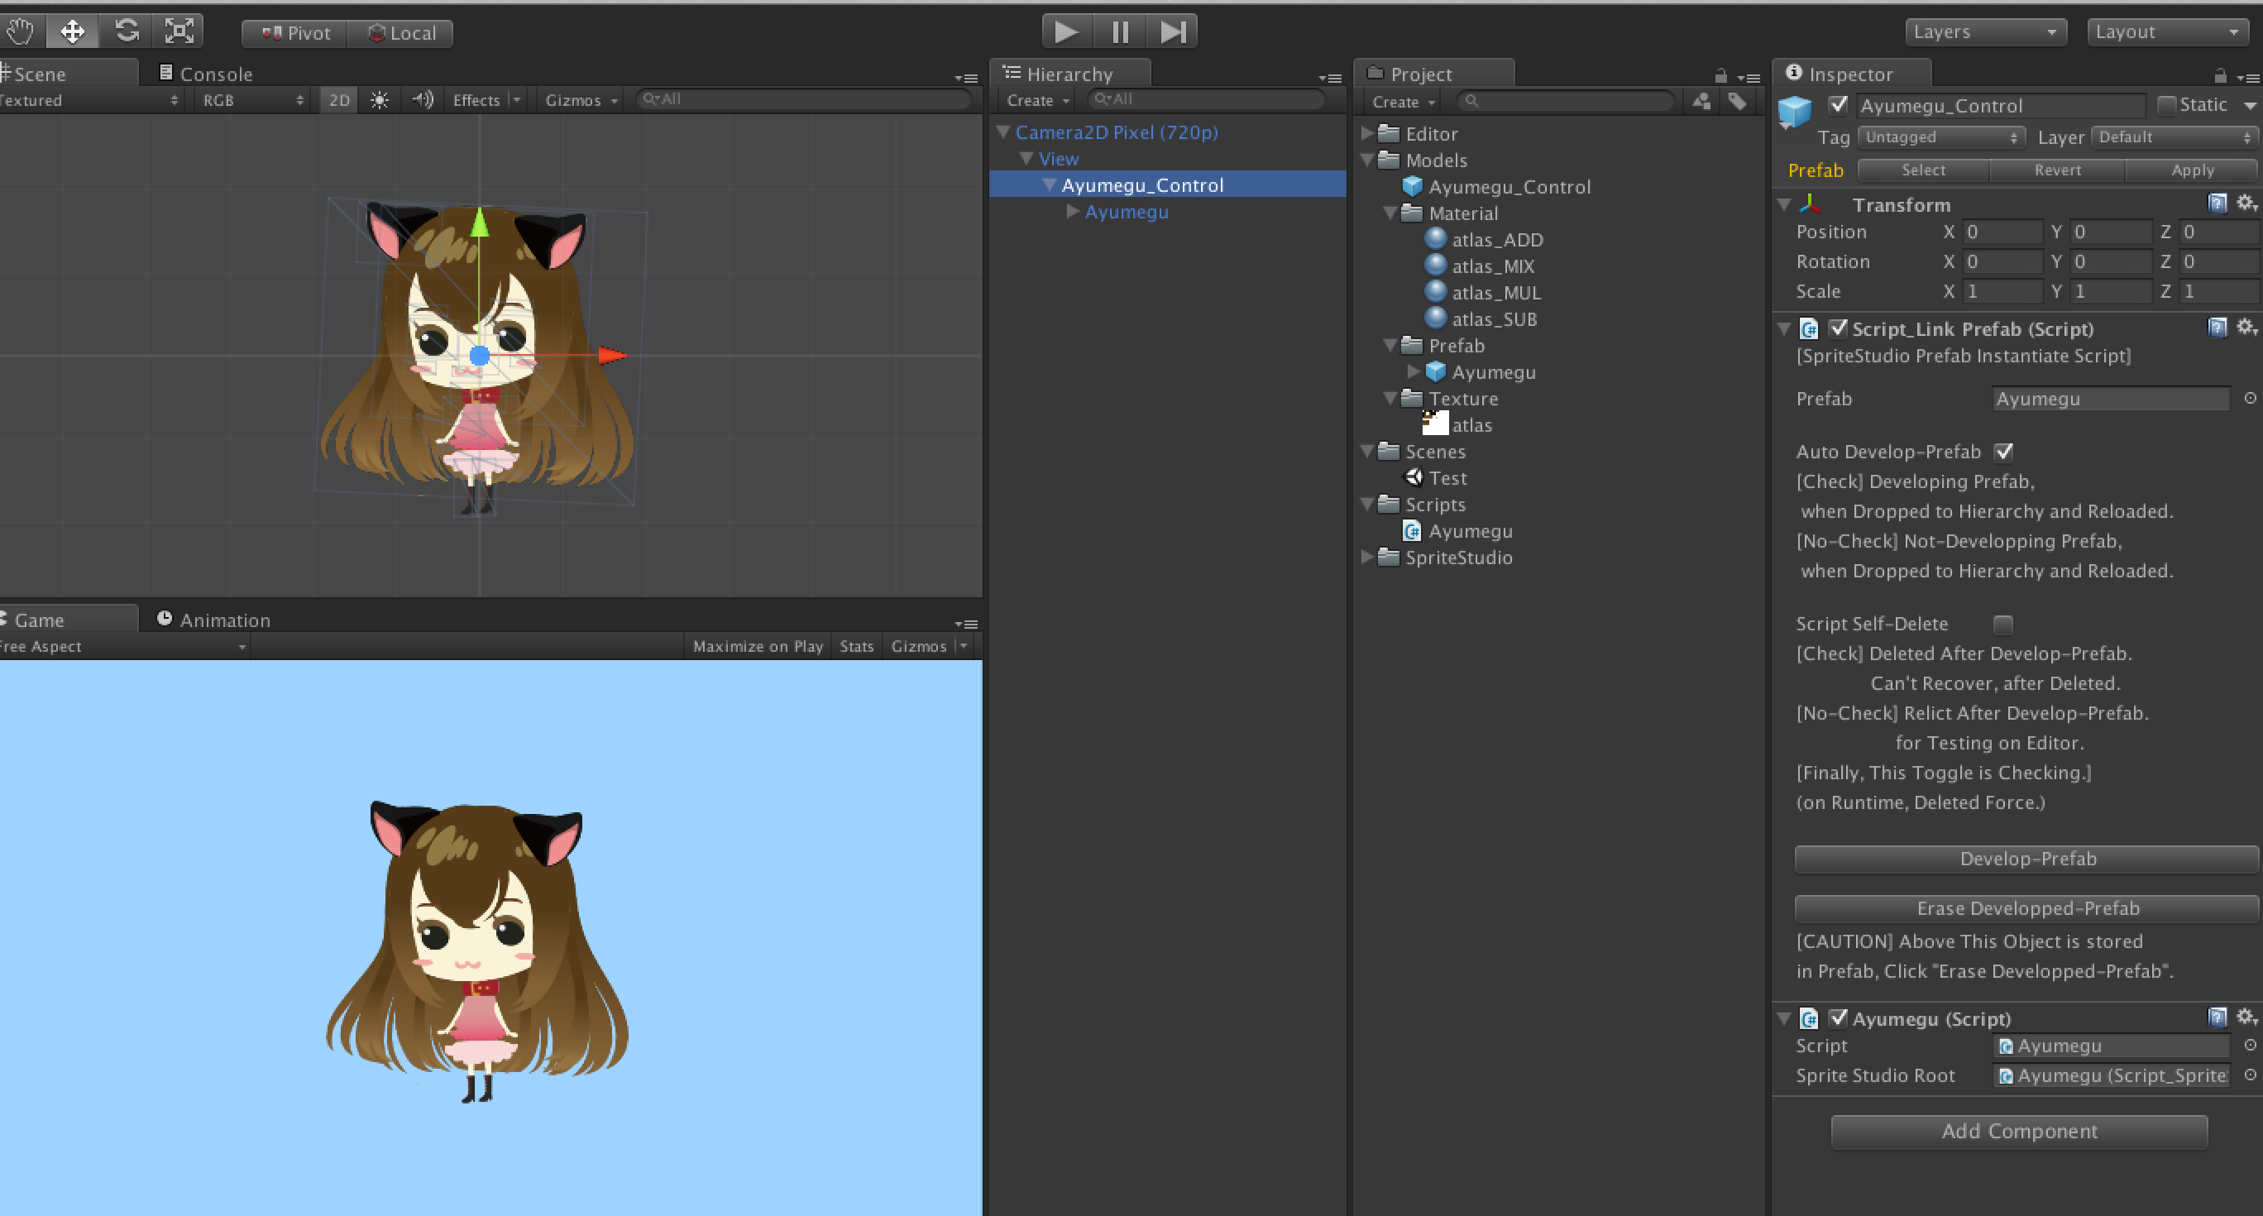Expand the Editor folder in Project

(x=1367, y=133)
